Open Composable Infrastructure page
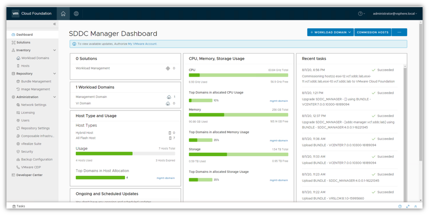The image size is (429, 215). coord(38,136)
